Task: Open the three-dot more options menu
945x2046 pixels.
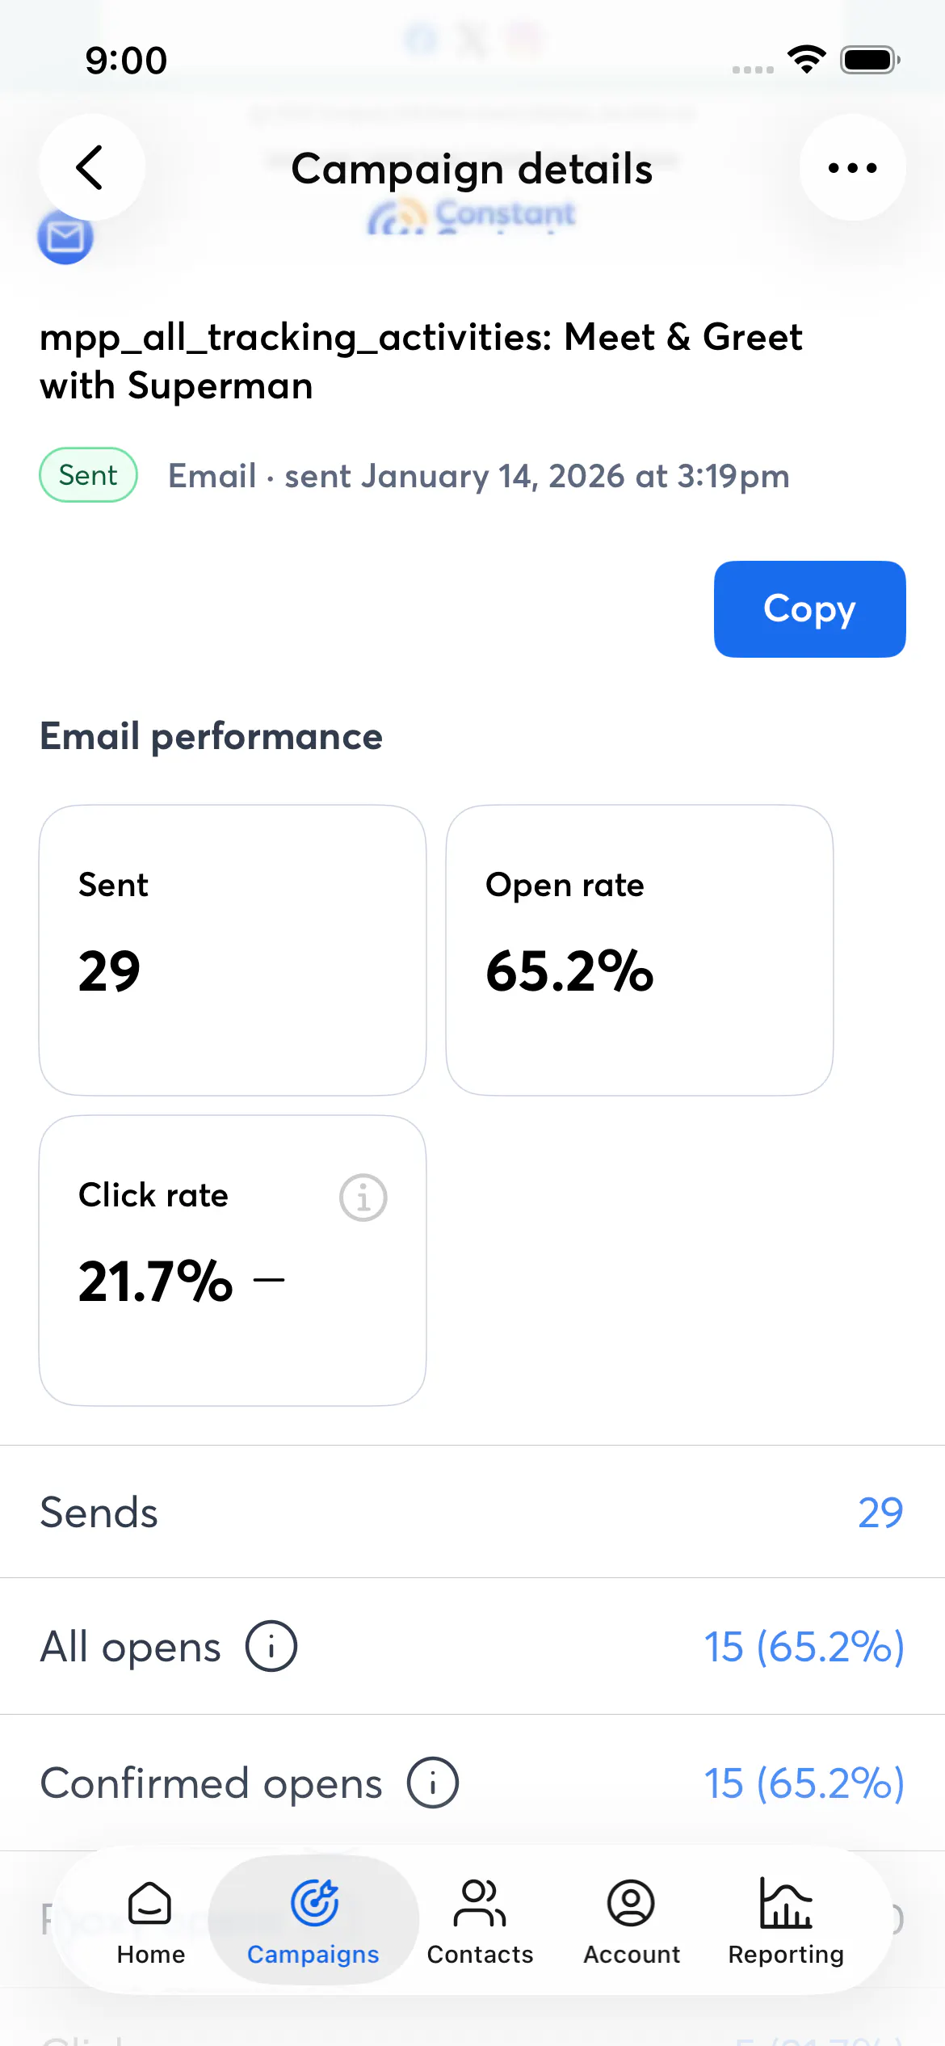Action: point(852,167)
